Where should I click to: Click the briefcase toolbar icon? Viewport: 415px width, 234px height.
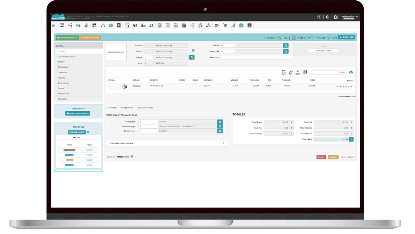click(241, 25)
